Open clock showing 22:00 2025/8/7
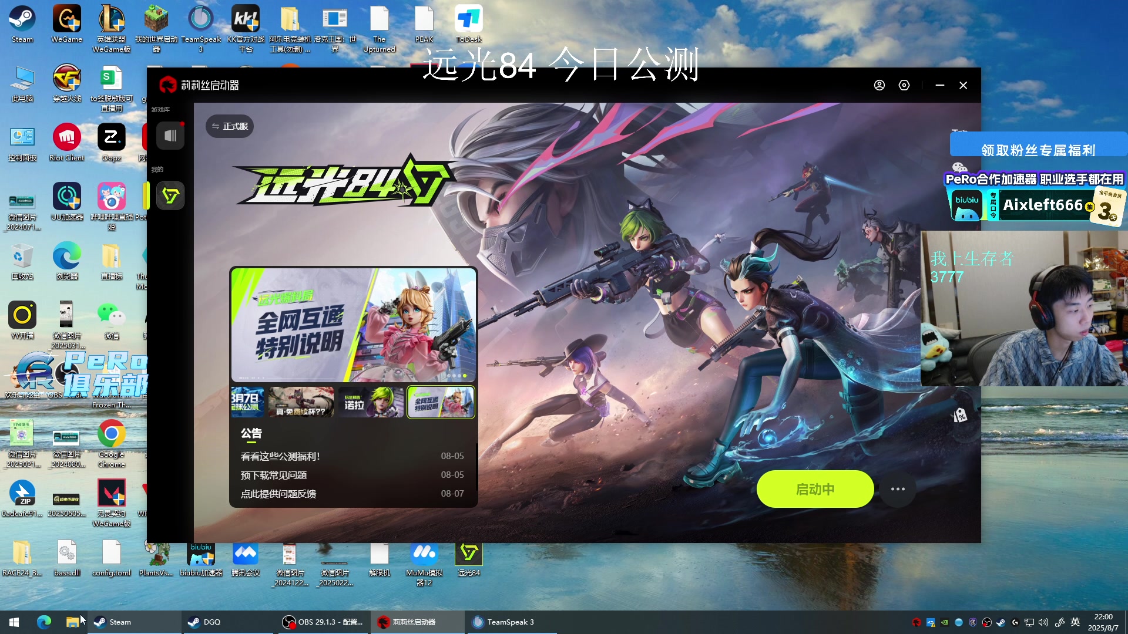Viewport: 1128px width, 634px height. point(1103,622)
